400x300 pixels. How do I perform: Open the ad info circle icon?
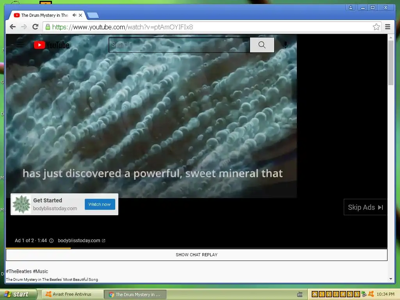(51, 241)
